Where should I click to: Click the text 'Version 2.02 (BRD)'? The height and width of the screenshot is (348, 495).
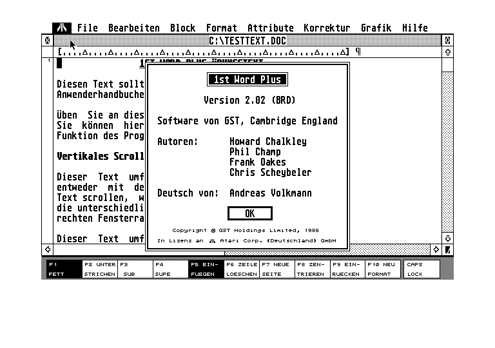[x=249, y=100]
